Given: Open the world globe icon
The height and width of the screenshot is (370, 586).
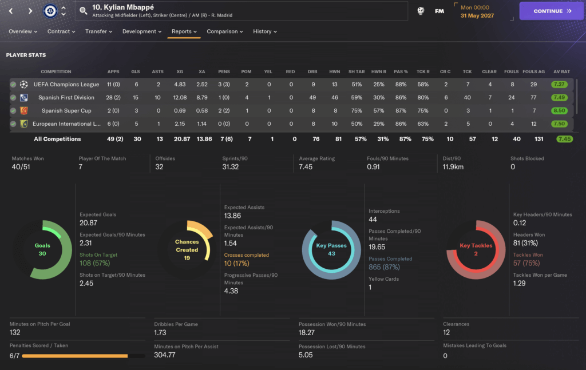Looking at the screenshot, I should (x=420, y=11).
